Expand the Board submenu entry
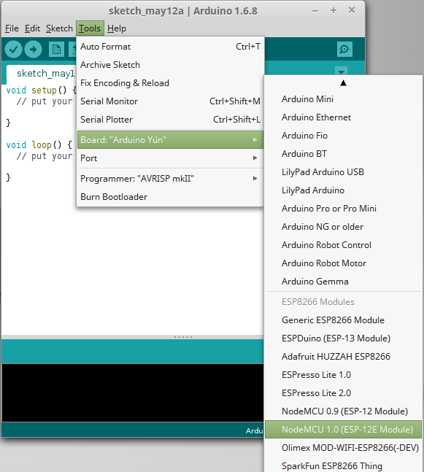The height and width of the screenshot is (472, 424). point(170,139)
